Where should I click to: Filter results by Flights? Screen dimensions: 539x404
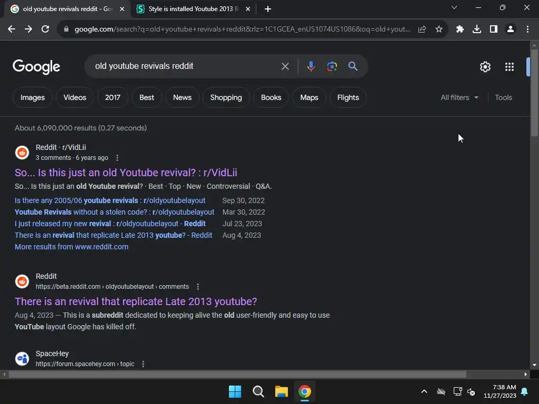[x=348, y=97]
